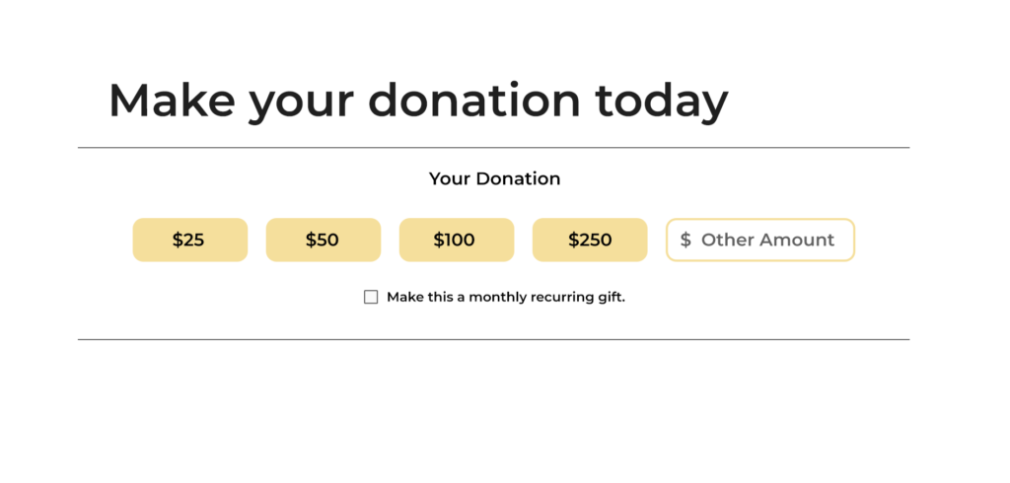The height and width of the screenshot is (483, 1010).
Task: Select the $250 donation amount
Action: coord(590,240)
